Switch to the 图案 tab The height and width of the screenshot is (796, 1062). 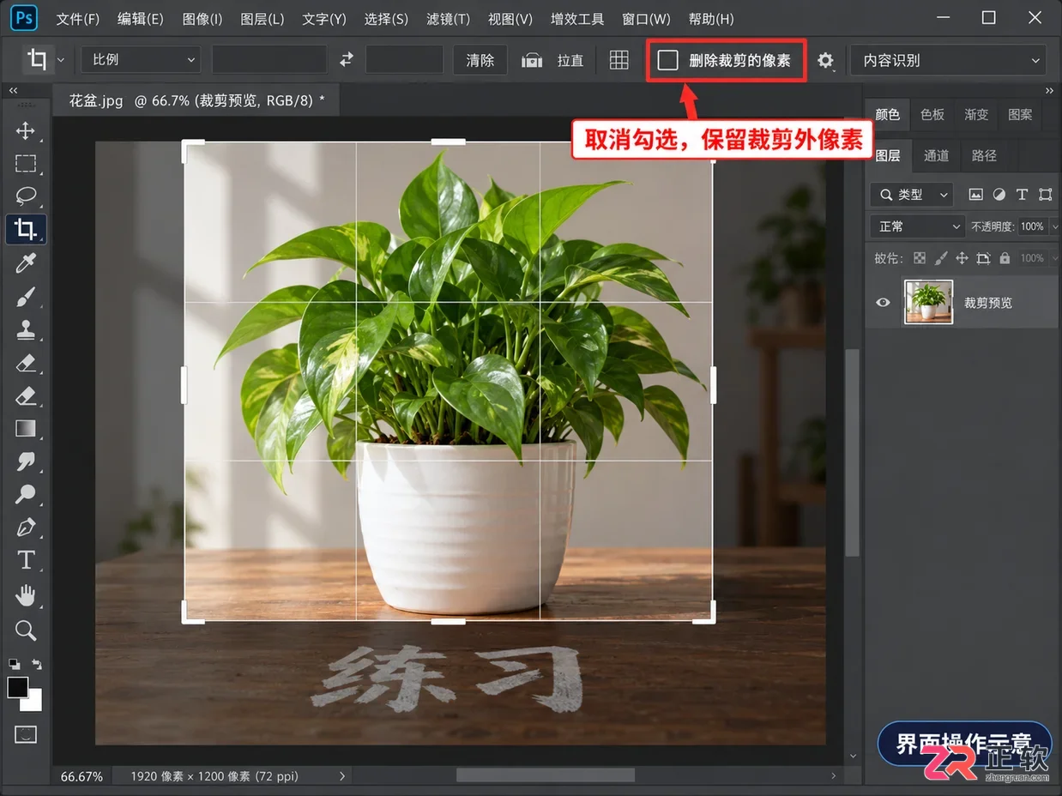tap(1020, 114)
